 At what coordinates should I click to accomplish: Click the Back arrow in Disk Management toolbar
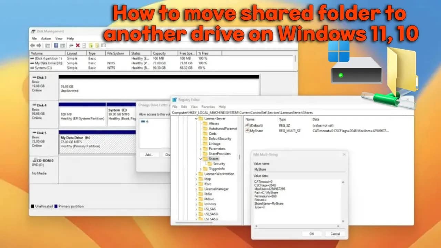click(x=33, y=44)
